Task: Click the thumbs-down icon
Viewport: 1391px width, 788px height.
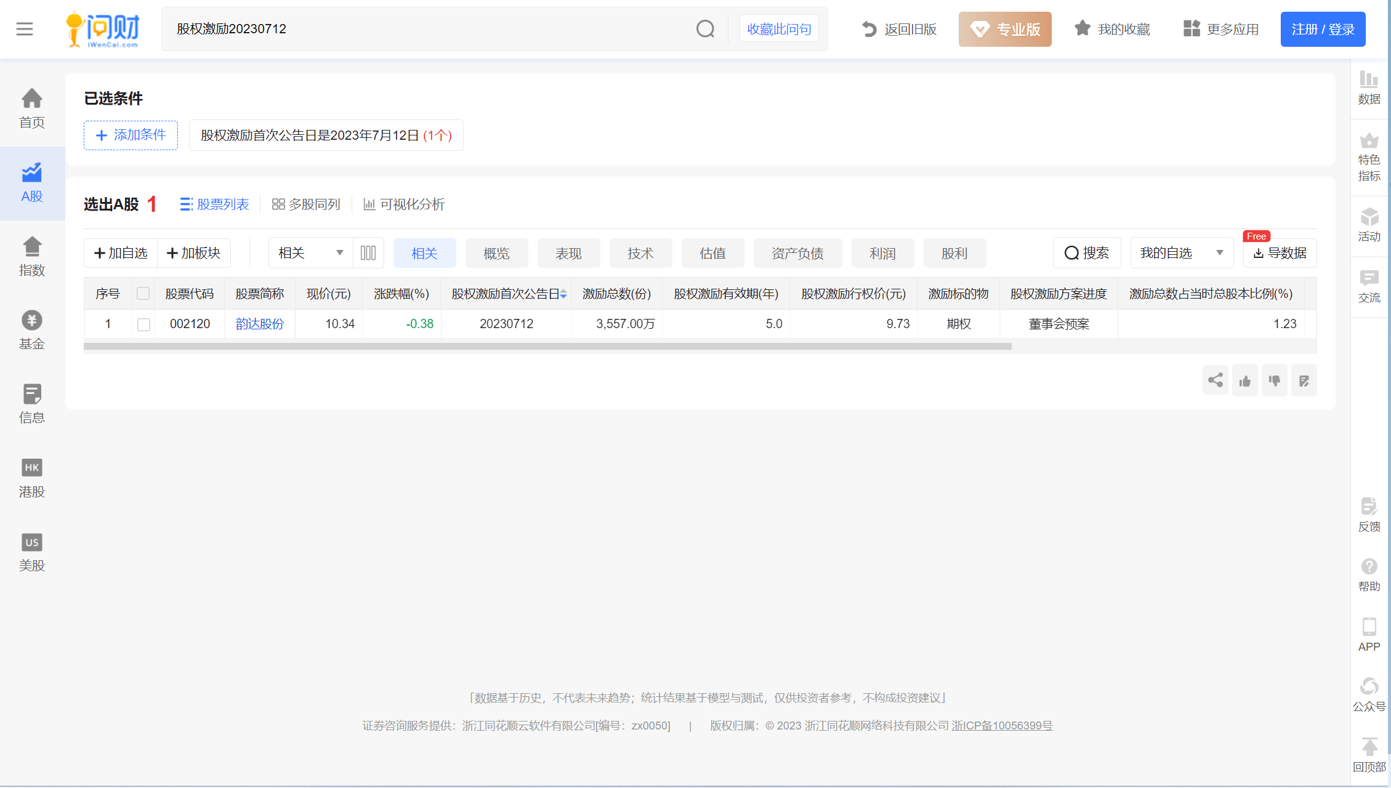Action: 1275,380
